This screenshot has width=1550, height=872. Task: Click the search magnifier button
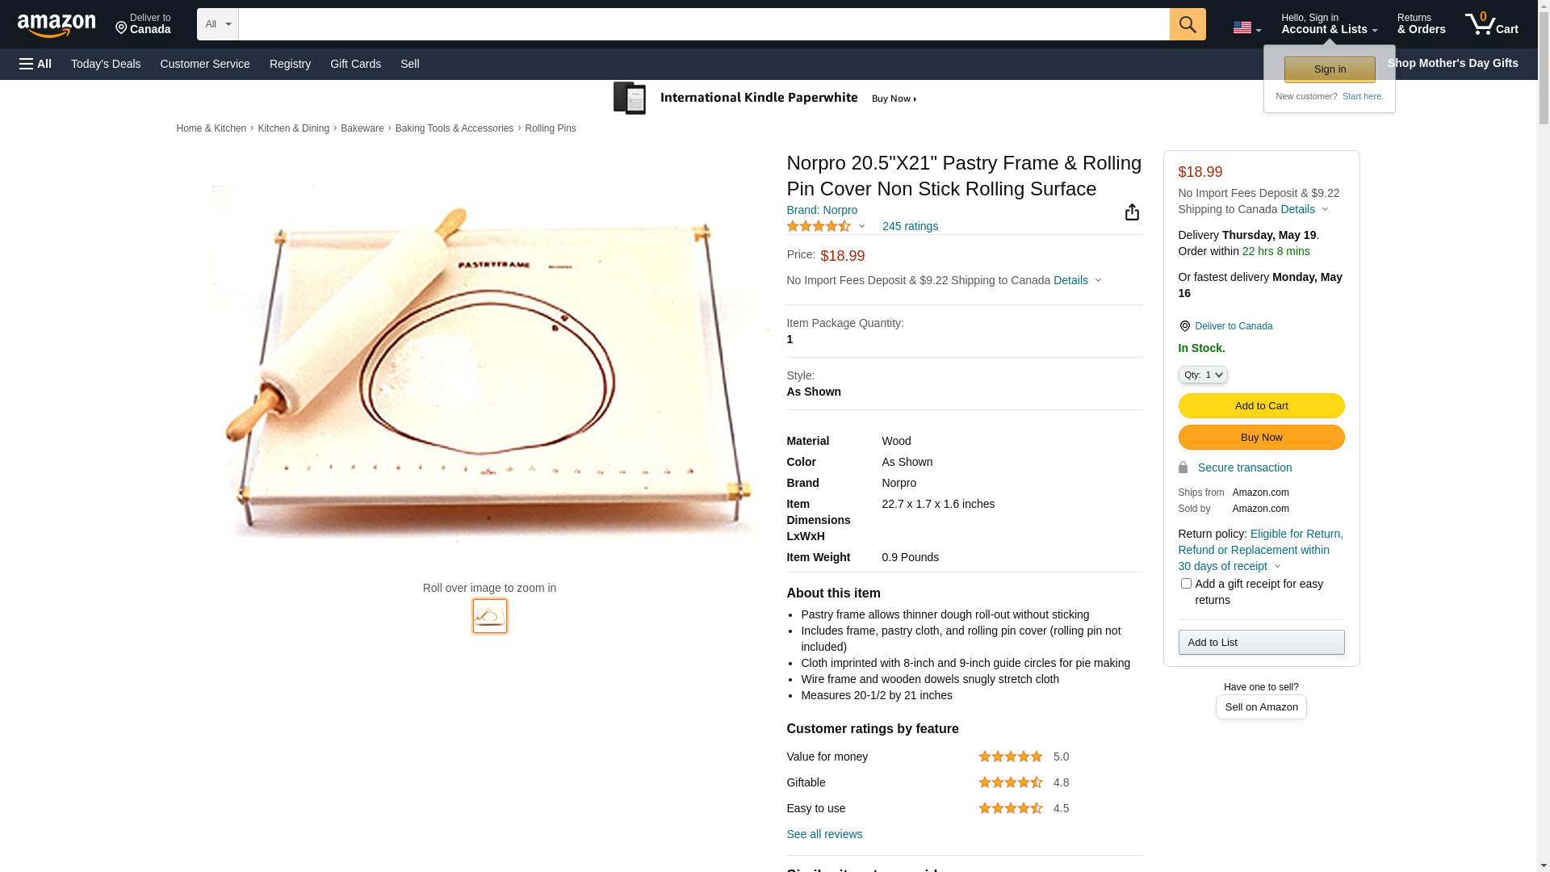click(x=1187, y=24)
